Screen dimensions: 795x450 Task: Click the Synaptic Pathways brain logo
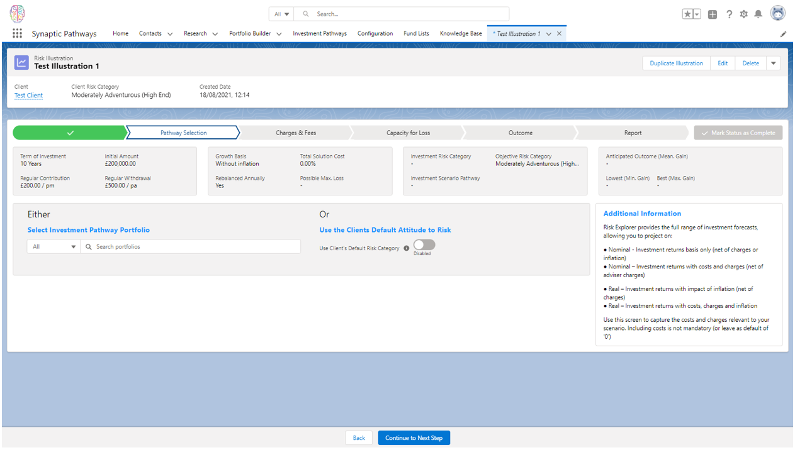point(17,13)
